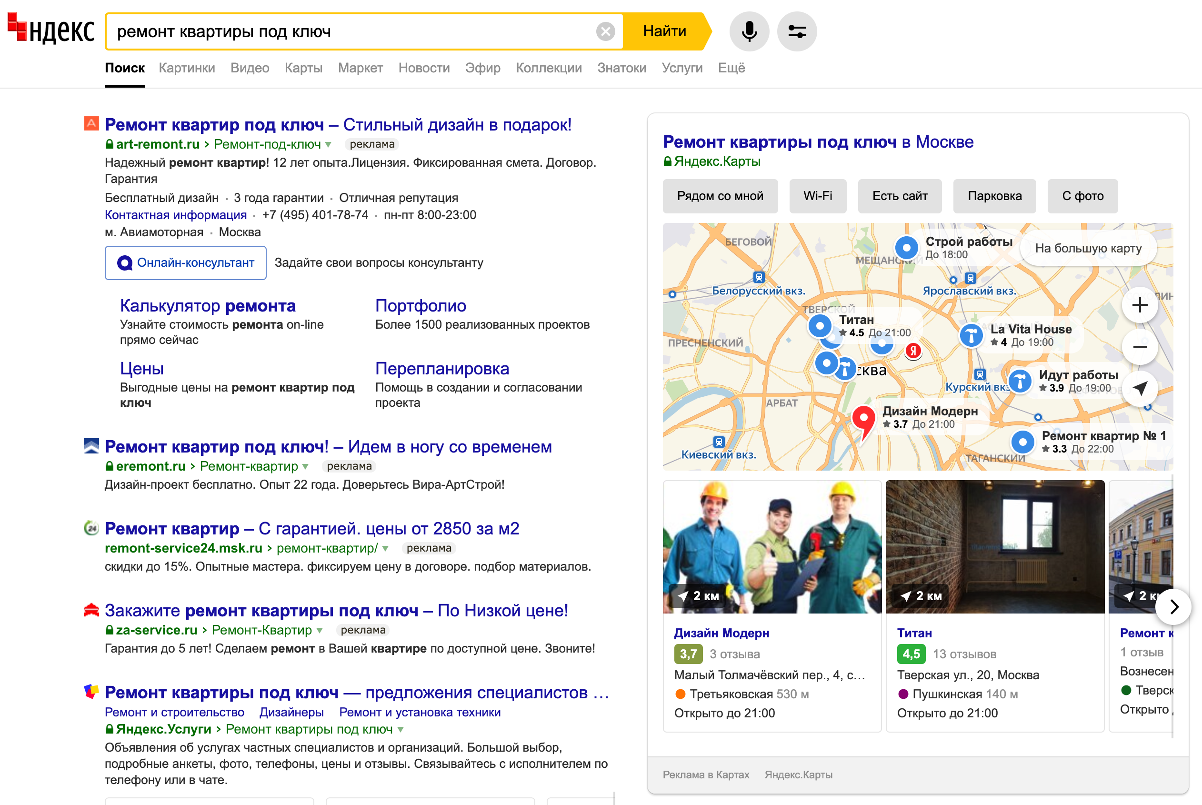Open the Коллекции tab
The width and height of the screenshot is (1202, 805).
549,68
